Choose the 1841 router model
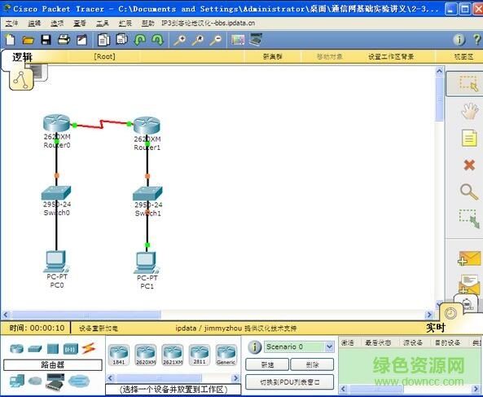The image size is (483, 397). pyautogui.click(x=119, y=355)
